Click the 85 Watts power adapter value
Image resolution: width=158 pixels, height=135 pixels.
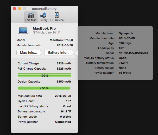tap(125, 73)
